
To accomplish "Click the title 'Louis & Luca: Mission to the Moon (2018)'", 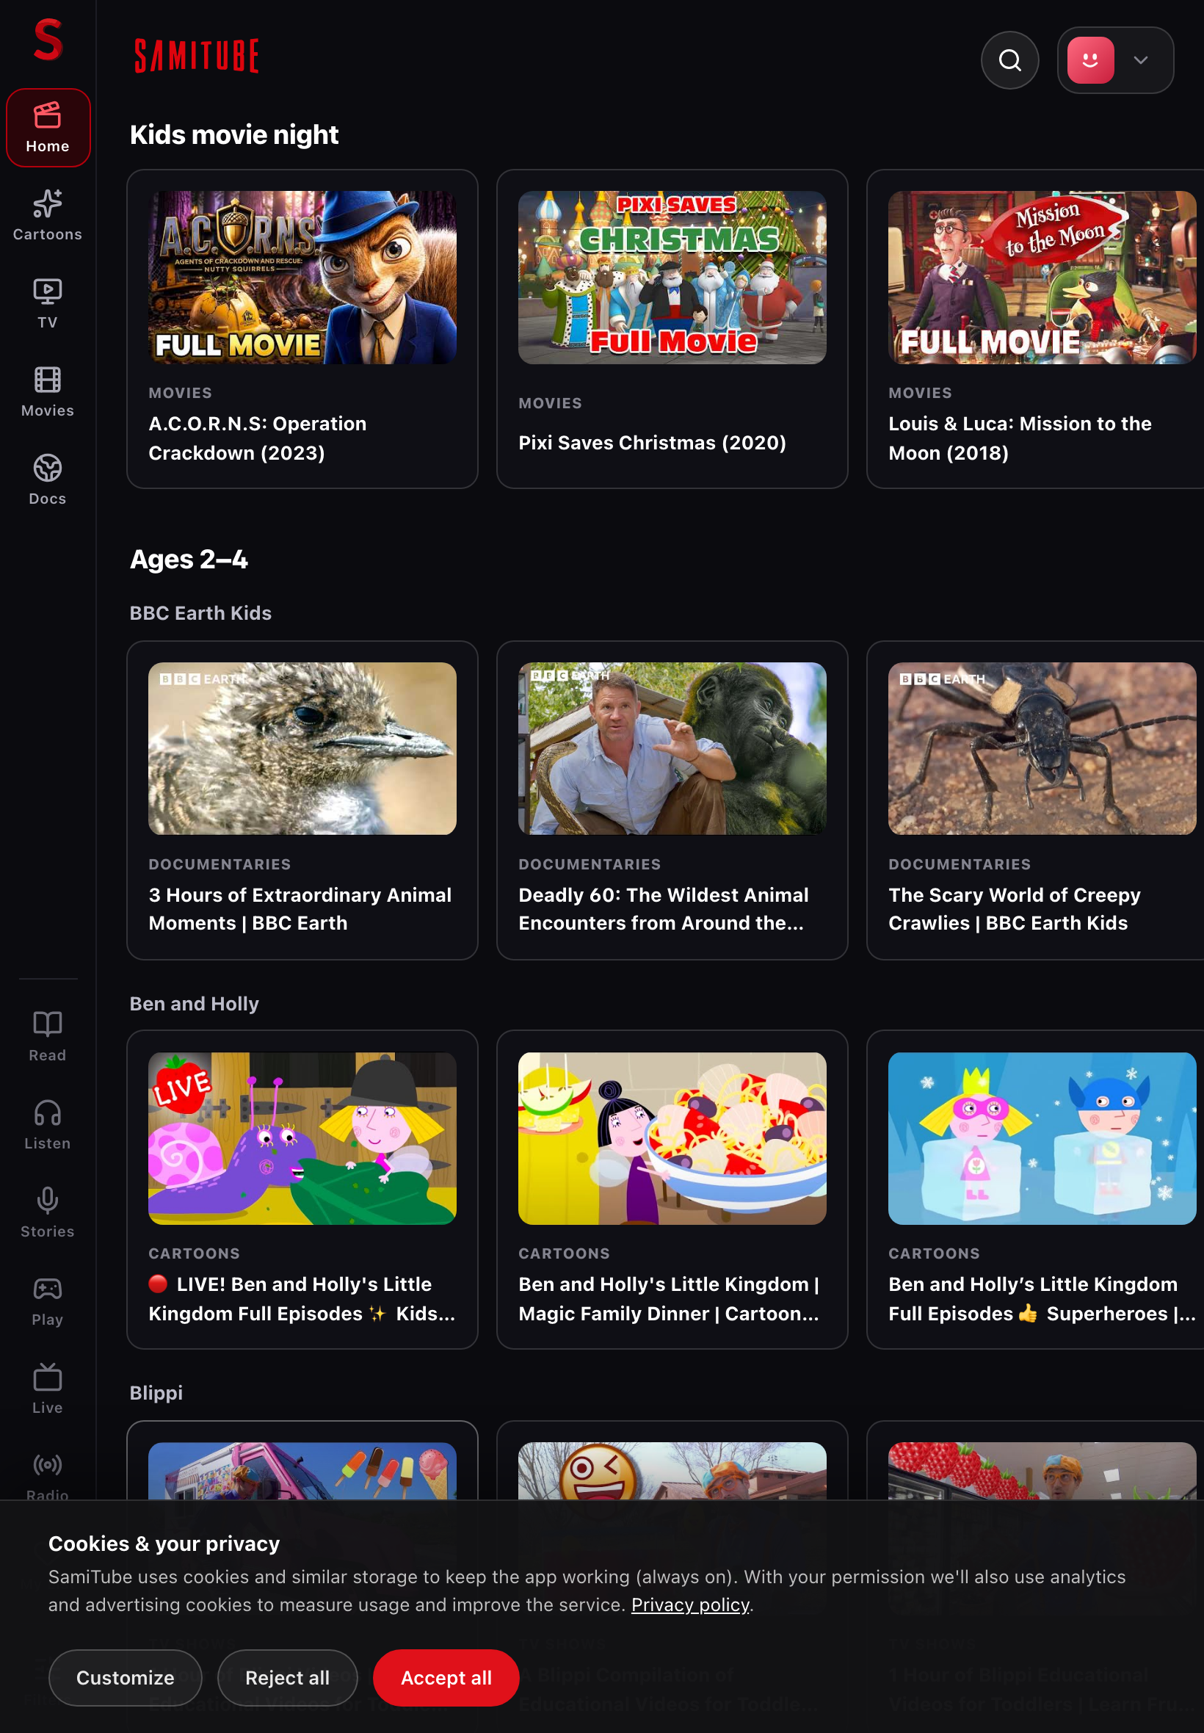I will point(1020,438).
